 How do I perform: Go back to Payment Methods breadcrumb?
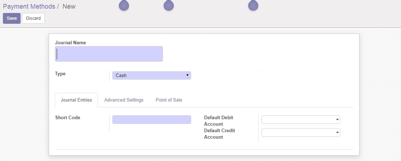coord(29,6)
